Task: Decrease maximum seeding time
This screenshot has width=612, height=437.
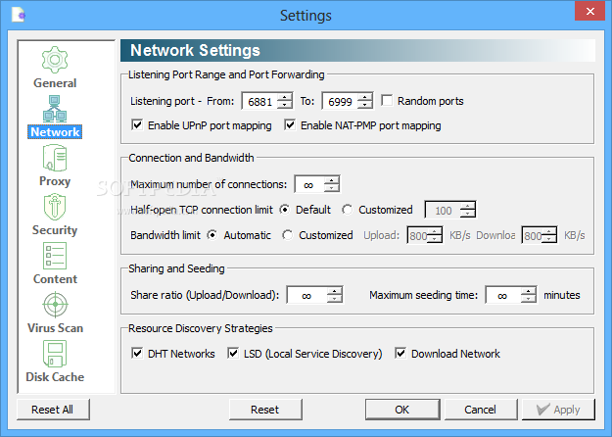Action: [529, 299]
